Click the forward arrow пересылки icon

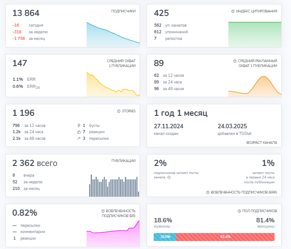(x=79, y=138)
